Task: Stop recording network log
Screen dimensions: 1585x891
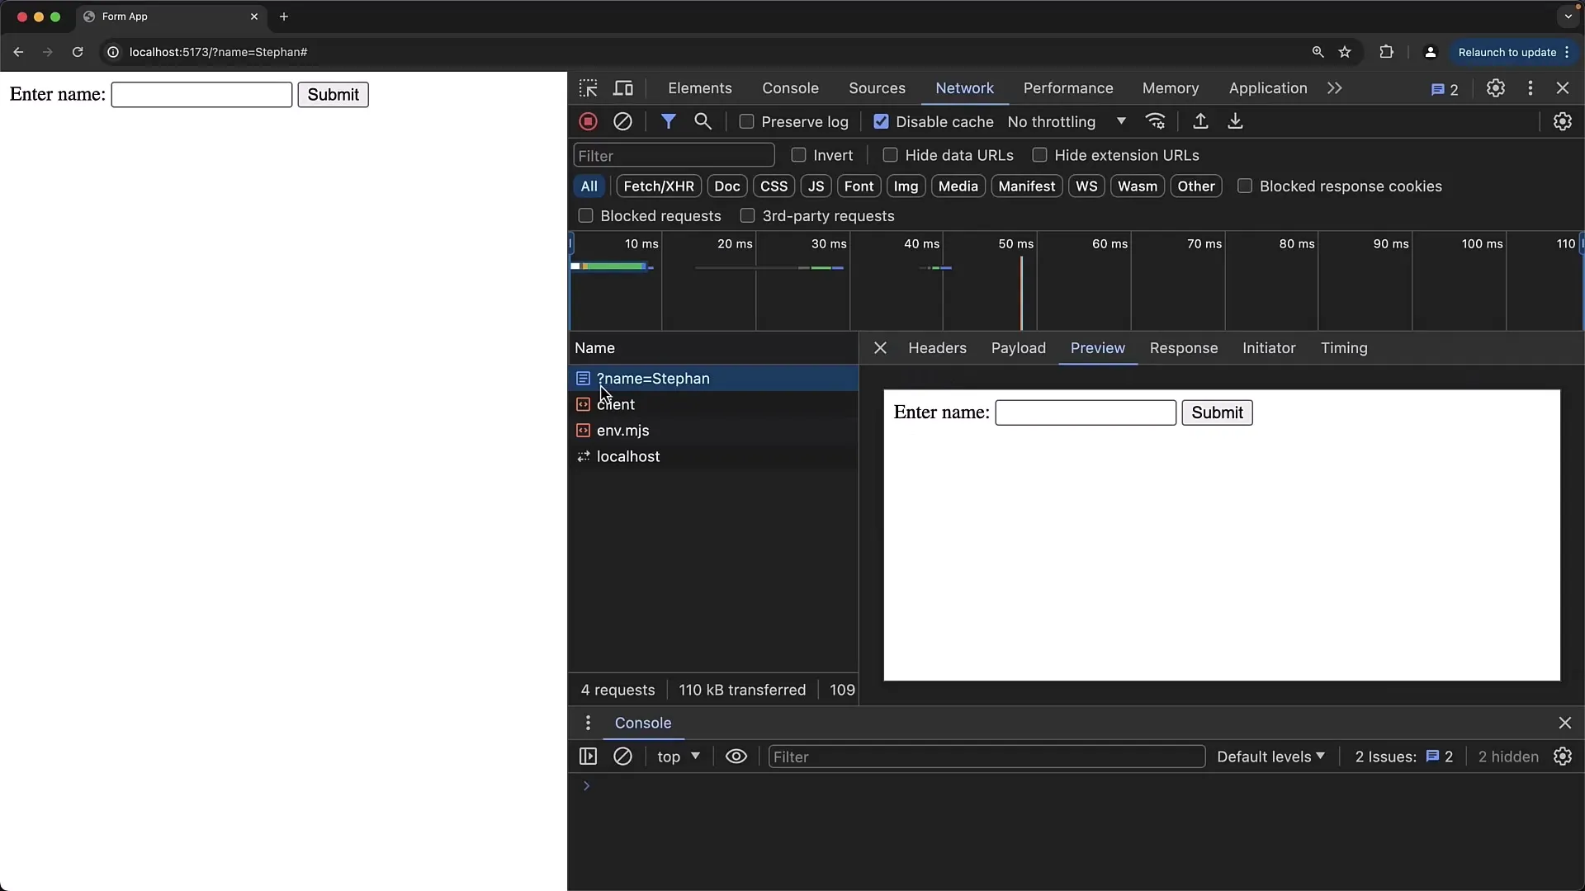Action: [x=588, y=121]
